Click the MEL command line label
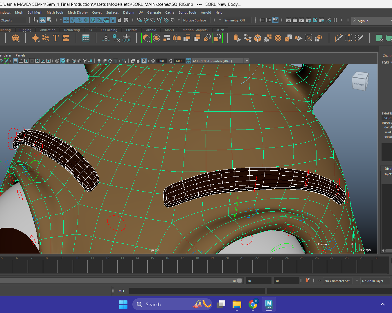Viewport: 392px width, 313px height. (121, 291)
